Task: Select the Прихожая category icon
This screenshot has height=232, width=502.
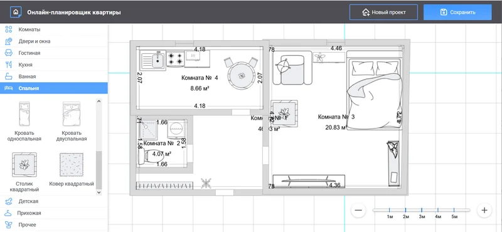Action: click(9, 213)
